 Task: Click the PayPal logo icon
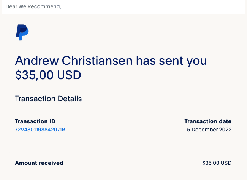point(22,32)
